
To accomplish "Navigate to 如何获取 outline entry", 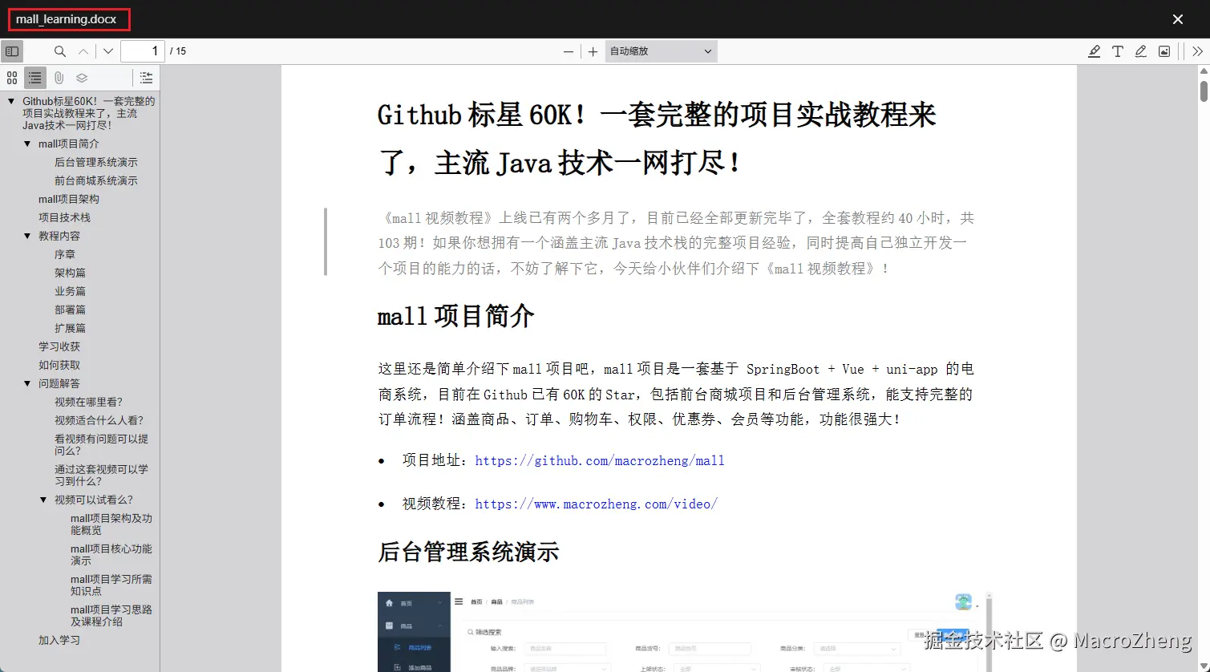I will pos(59,366).
